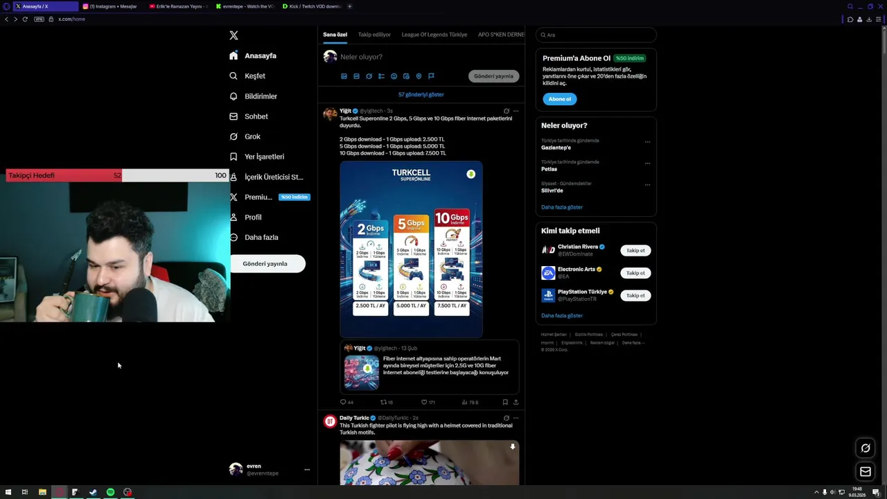Show more accounts under Kimi takip etmeli
Screen dimensions: 887x499
[562, 316]
